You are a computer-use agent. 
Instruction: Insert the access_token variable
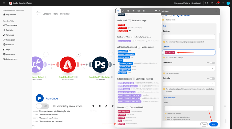tap(126, 64)
